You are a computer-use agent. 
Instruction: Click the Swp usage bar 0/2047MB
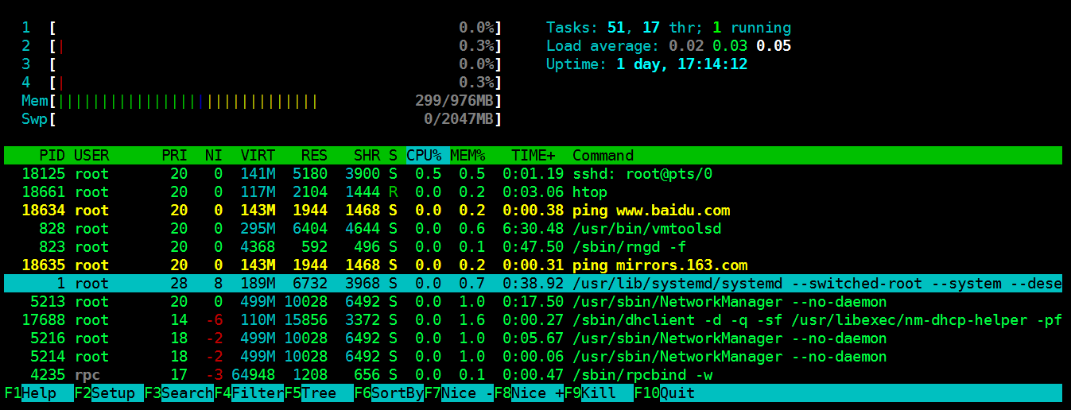click(262, 119)
